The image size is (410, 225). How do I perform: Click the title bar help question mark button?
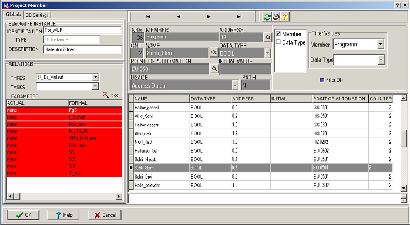tap(398, 5)
